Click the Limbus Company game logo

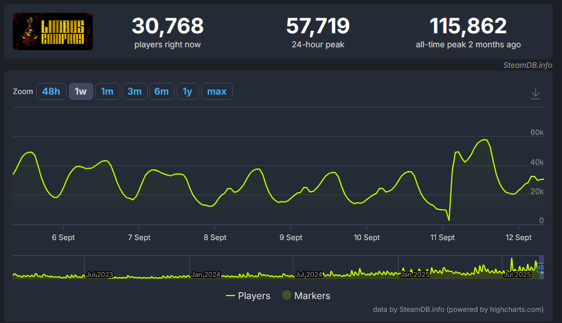(53, 32)
